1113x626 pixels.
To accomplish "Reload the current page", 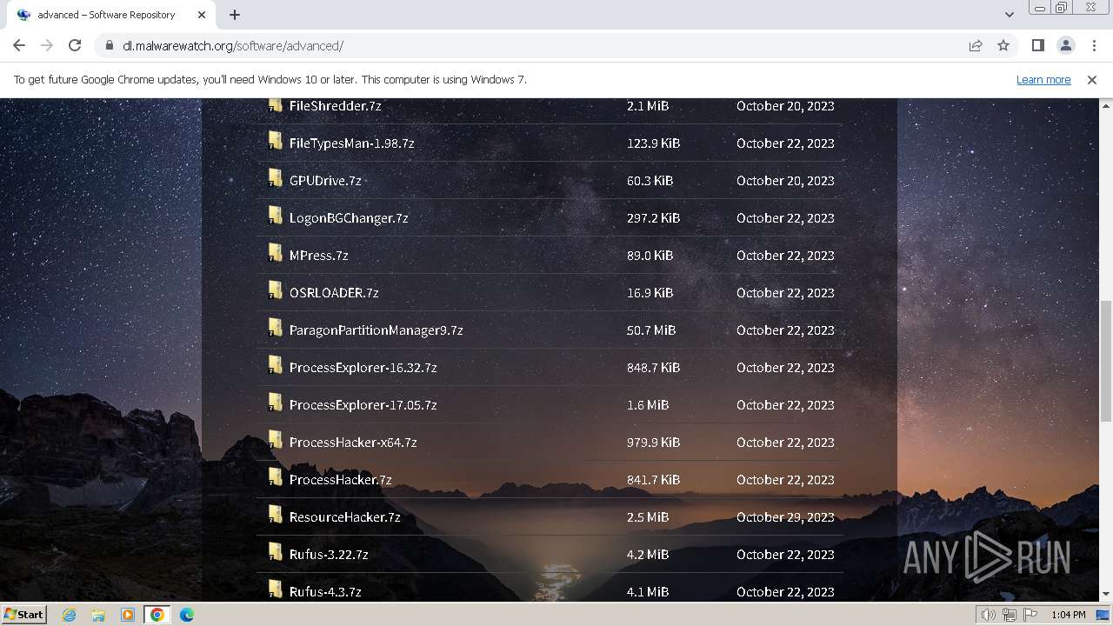I will [75, 45].
